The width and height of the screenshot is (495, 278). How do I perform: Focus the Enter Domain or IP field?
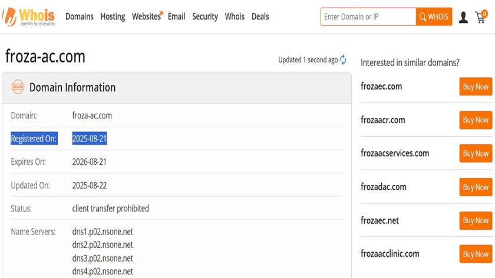click(368, 16)
